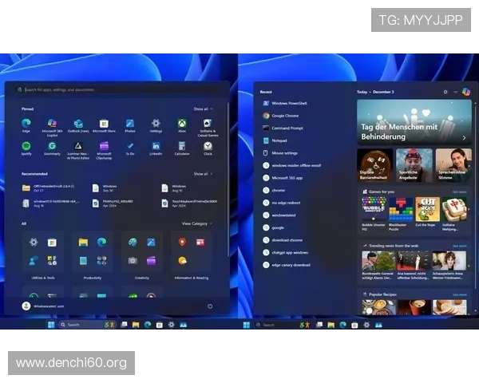Image resolution: width=479 pixels, height=383 pixels.
Task: Click the Windows Start button on left taskbar
Action: (x=52, y=325)
